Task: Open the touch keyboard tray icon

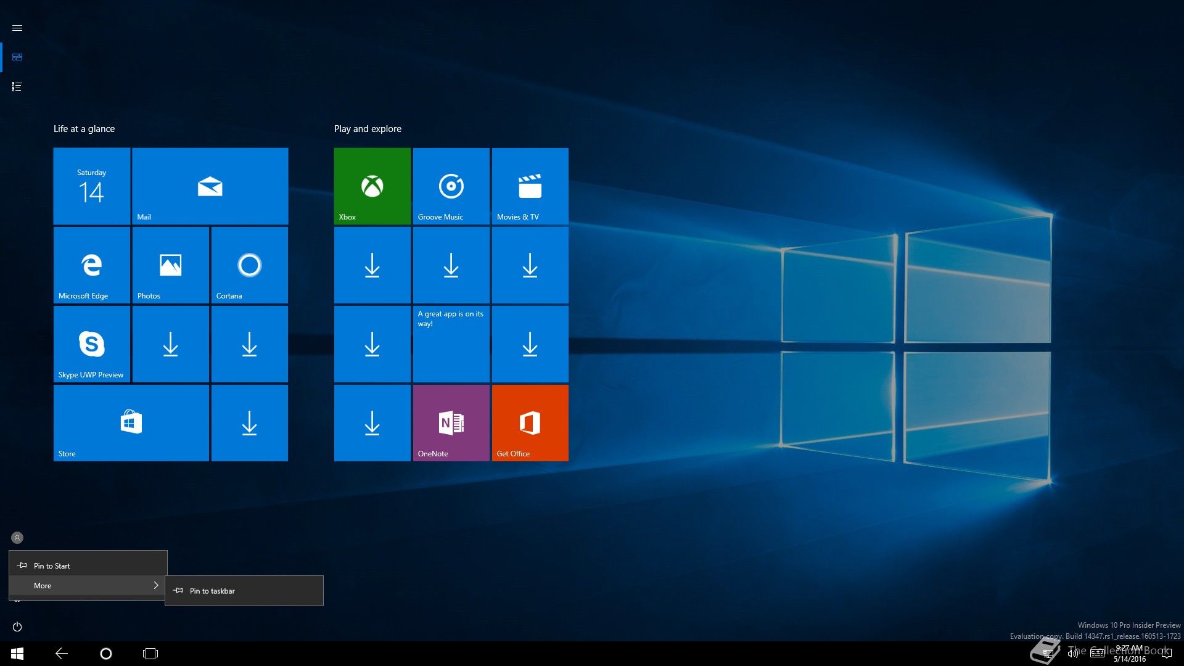Action: tap(1097, 654)
